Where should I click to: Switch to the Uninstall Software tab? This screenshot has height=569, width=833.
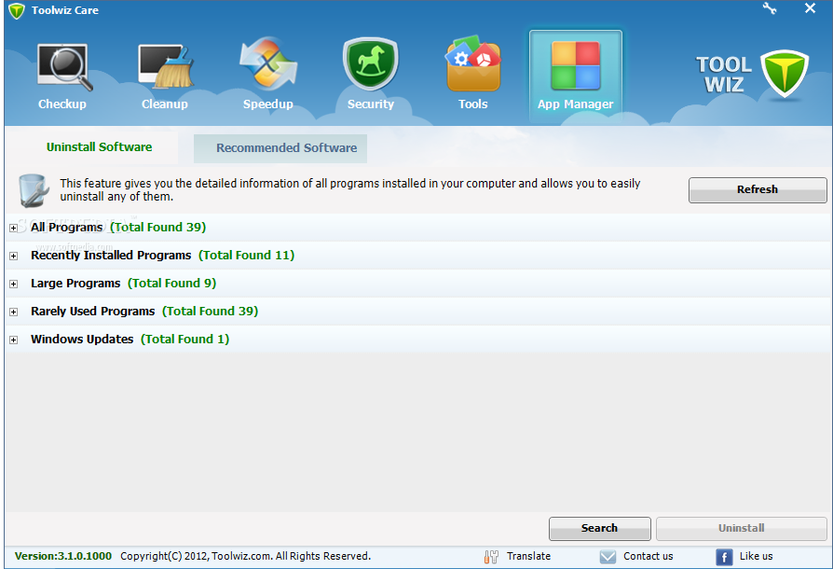click(x=99, y=147)
